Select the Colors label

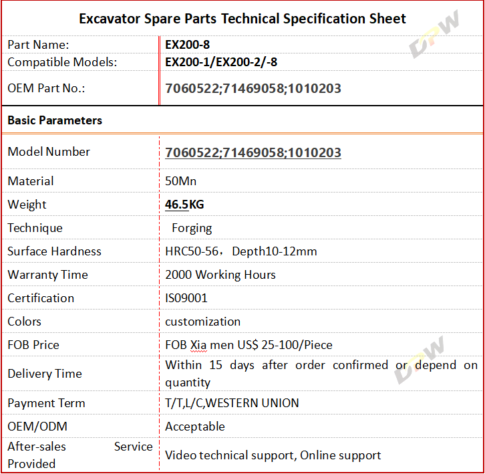25,322
